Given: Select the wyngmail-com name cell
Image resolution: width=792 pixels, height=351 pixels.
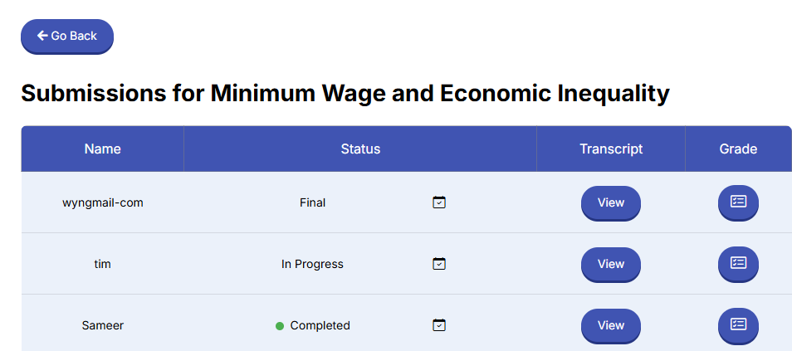Looking at the screenshot, I should (103, 202).
